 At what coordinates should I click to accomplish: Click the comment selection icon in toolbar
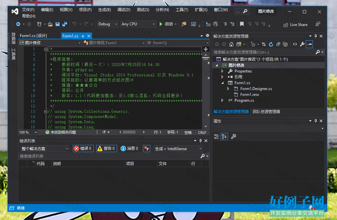click(225, 24)
